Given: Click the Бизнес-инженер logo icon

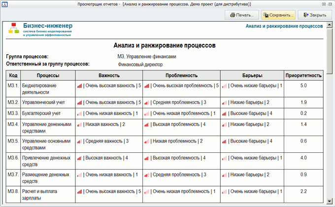Looking at the screenshot, I should click(x=14, y=28).
